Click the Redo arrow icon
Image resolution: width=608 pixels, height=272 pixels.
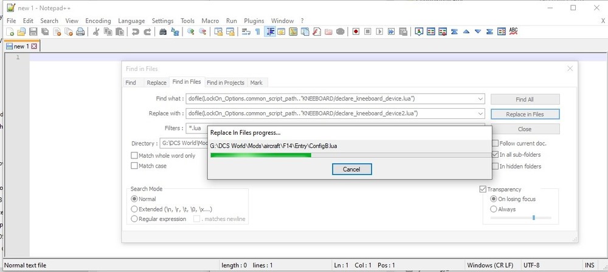(147, 32)
